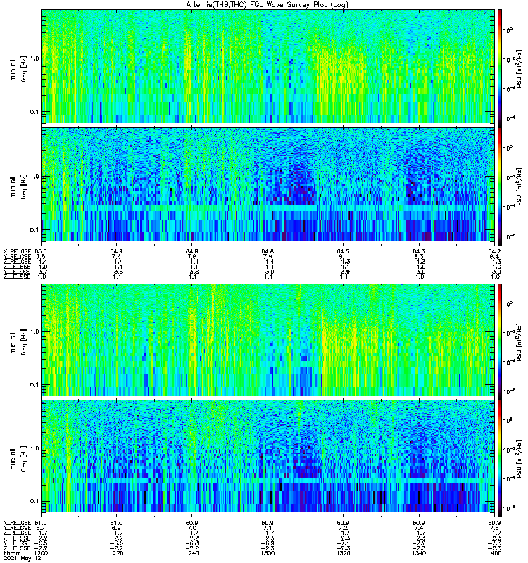Click the 1320 time label
The height and width of the screenshot is (563, 528).
coord(343,553)
